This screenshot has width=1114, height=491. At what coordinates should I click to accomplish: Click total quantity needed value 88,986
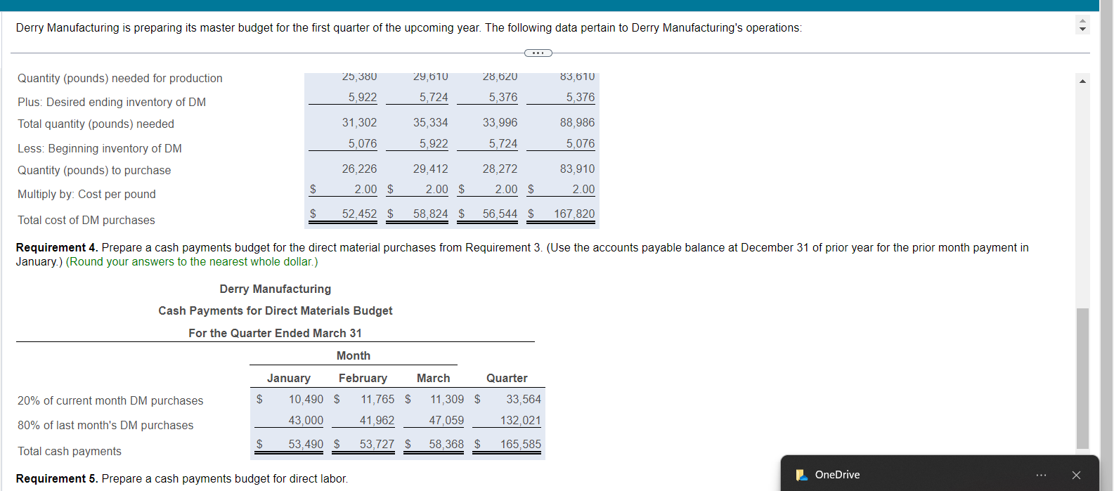(577, 122)
